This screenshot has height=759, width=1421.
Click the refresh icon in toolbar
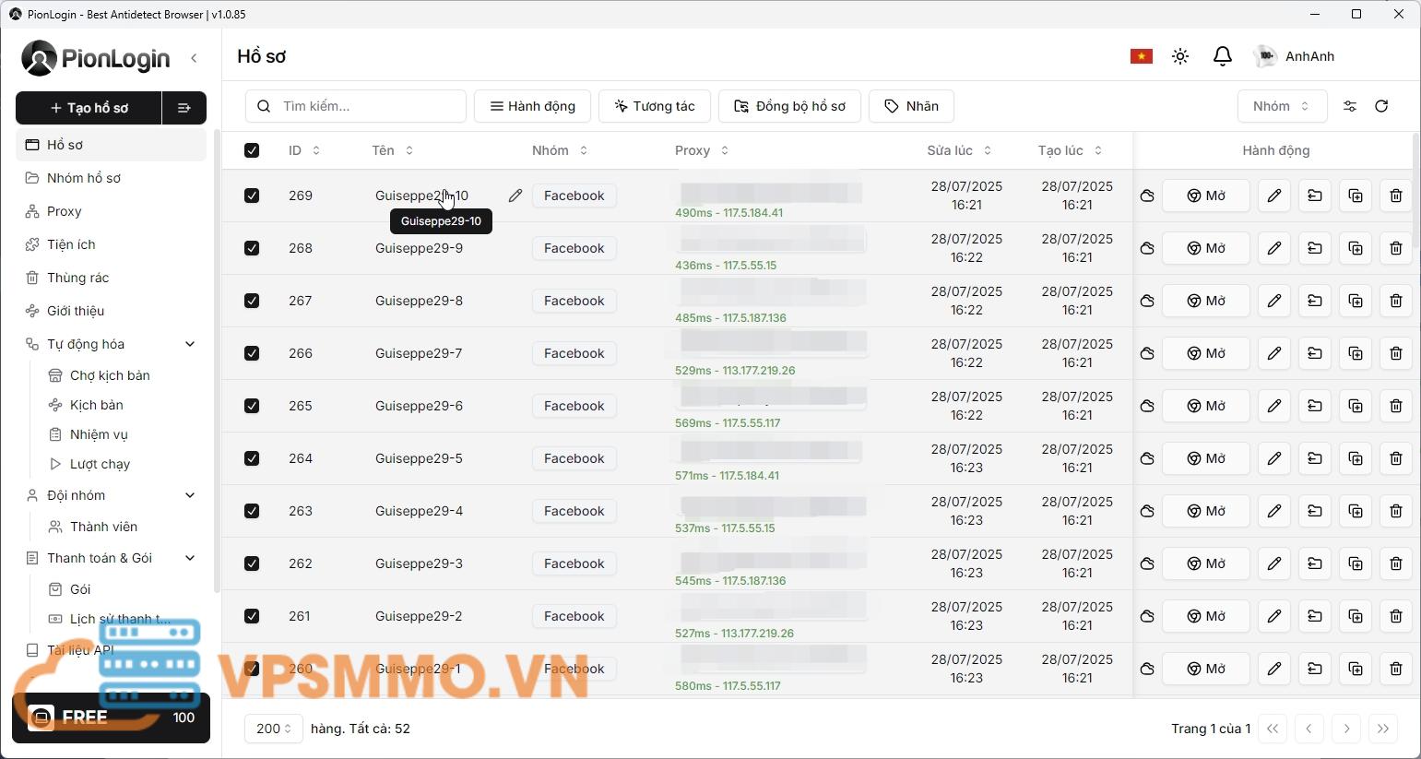tap(1381, 106)
